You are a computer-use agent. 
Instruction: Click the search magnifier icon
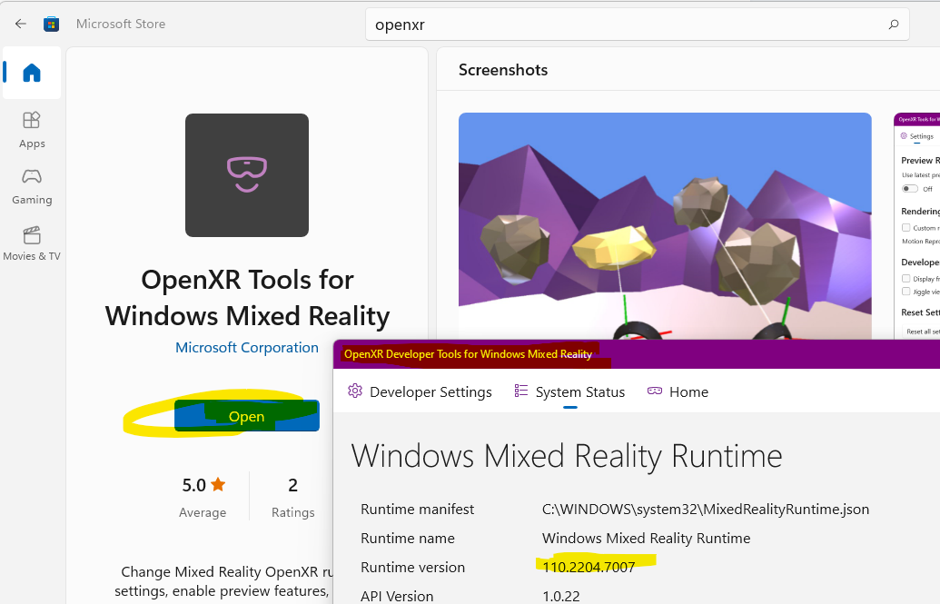894,25
